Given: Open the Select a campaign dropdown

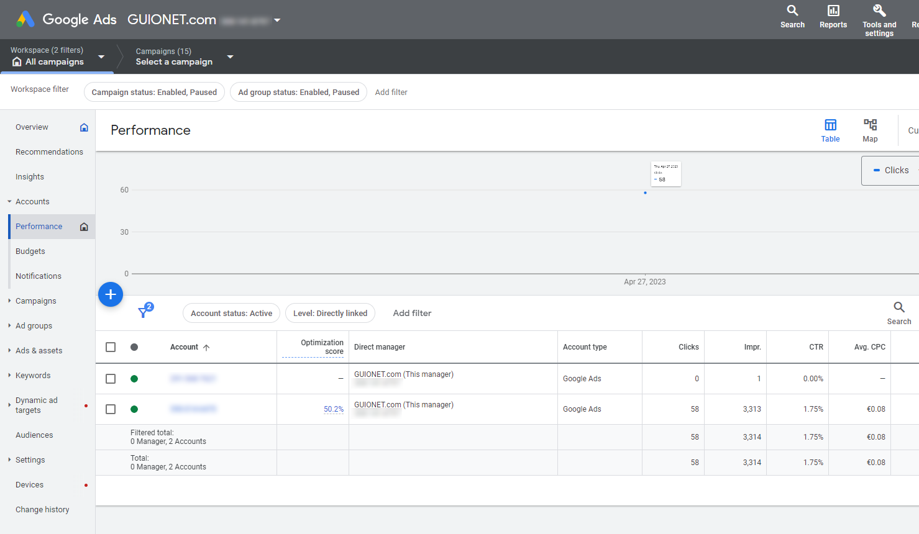Looking at the screenshot, I should click(x=231, y=57).
